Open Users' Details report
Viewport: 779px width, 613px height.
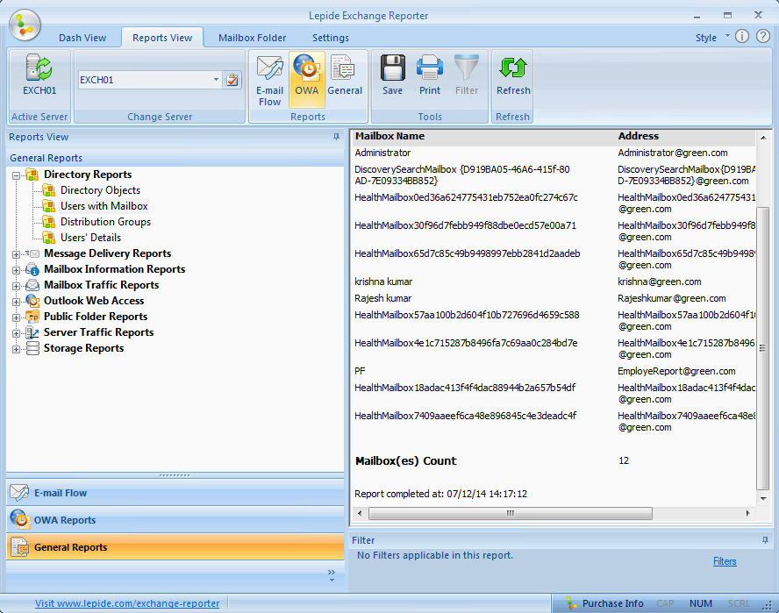(x=91, y=238)
